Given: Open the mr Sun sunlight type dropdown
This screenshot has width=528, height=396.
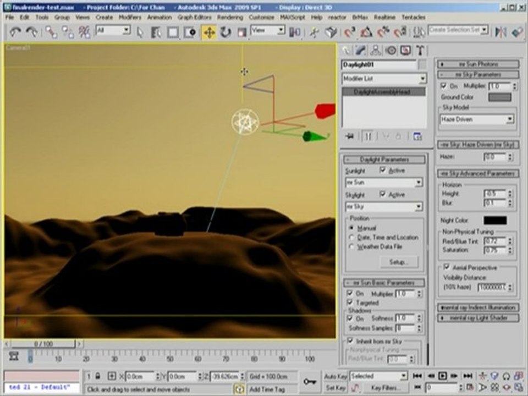Looking at the screenshot, I should tap(384, 183).
